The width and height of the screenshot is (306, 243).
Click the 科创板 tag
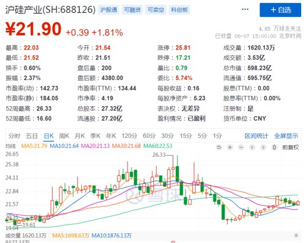tap(179, 10)
